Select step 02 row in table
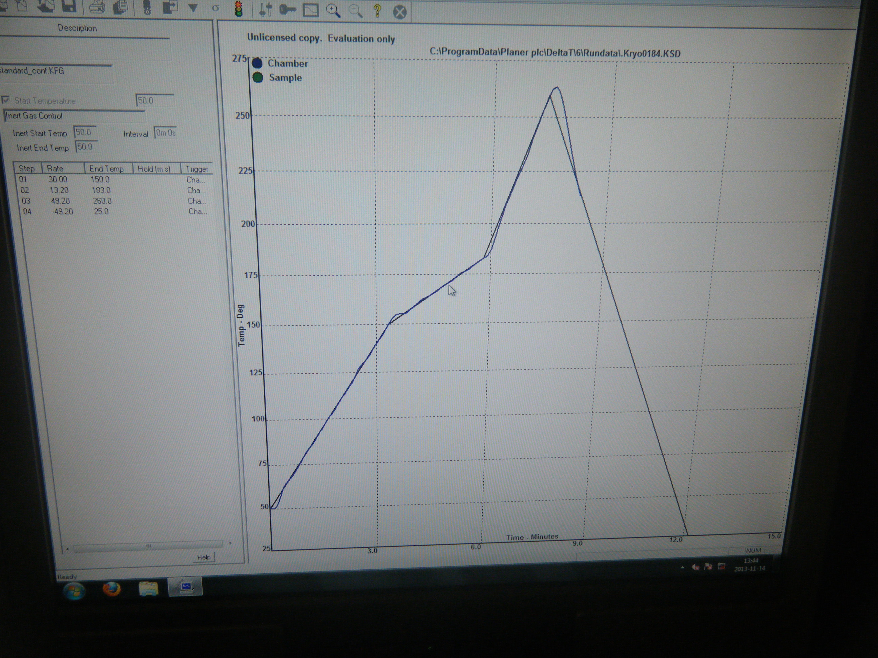 click(x=113, y=190)
